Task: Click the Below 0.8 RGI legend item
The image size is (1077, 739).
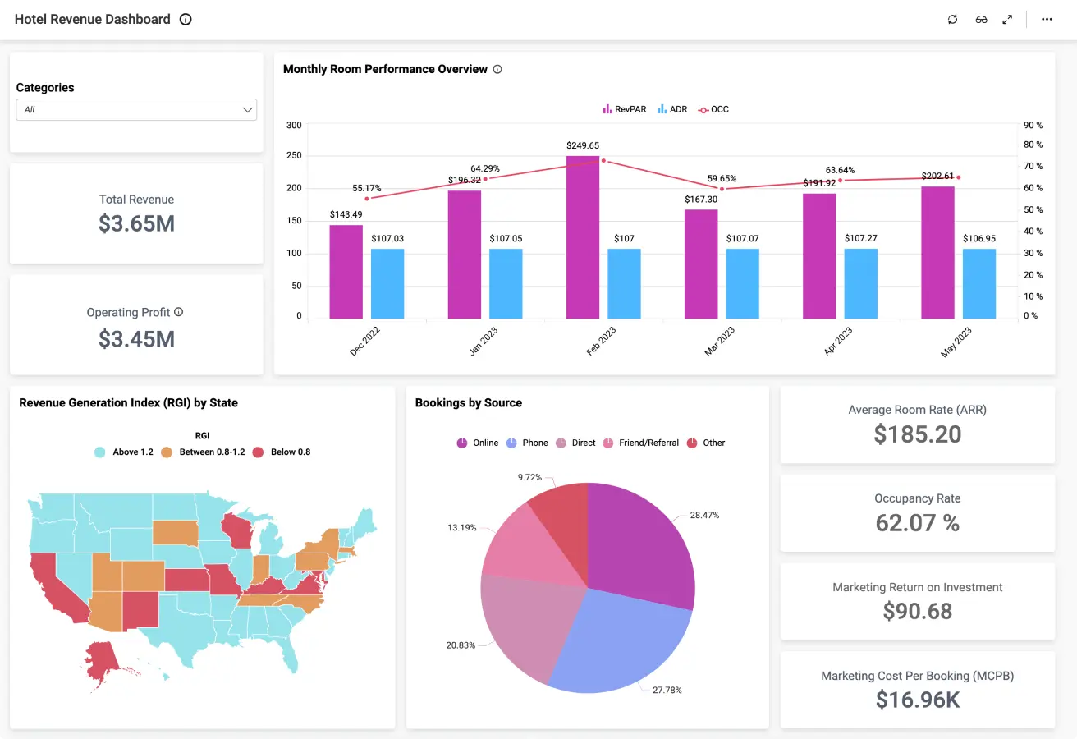Action: click(281, 452)
